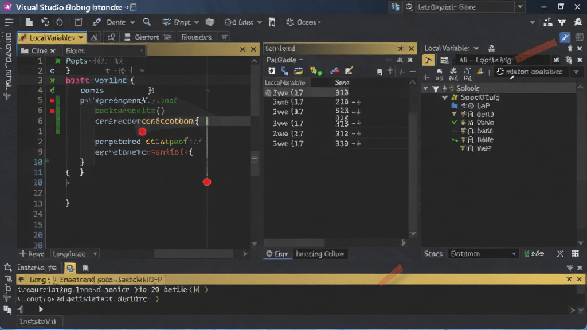Click the Ali Lqptte search field

pyautogui.click(x=503, y=60)
